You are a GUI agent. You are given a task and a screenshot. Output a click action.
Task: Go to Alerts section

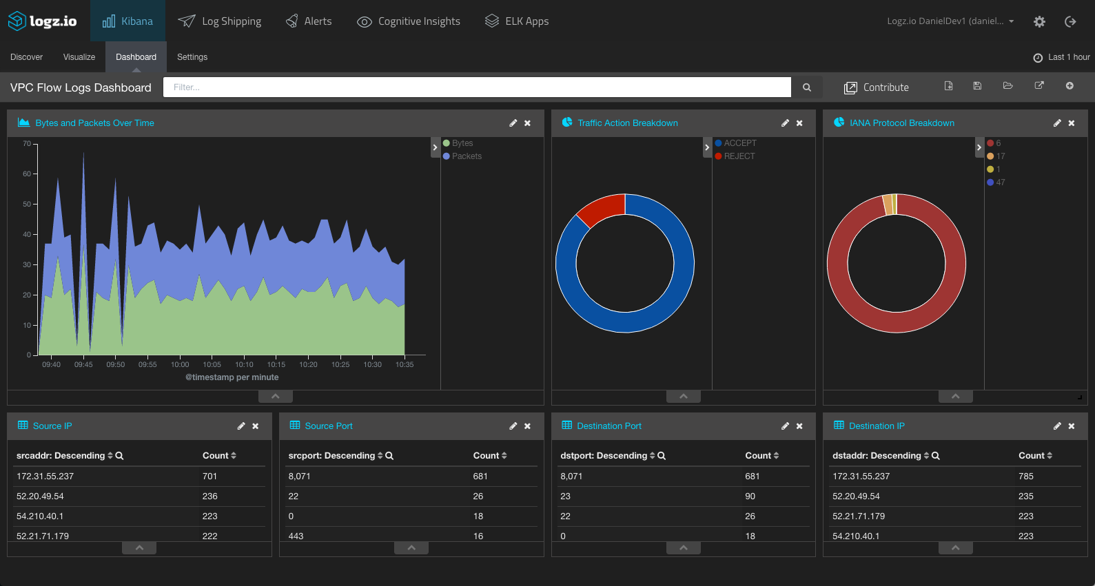pos(309,21)
